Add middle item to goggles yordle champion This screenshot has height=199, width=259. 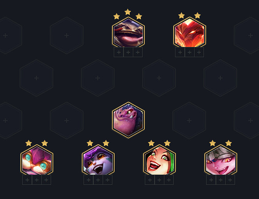[x=37, y=180]
